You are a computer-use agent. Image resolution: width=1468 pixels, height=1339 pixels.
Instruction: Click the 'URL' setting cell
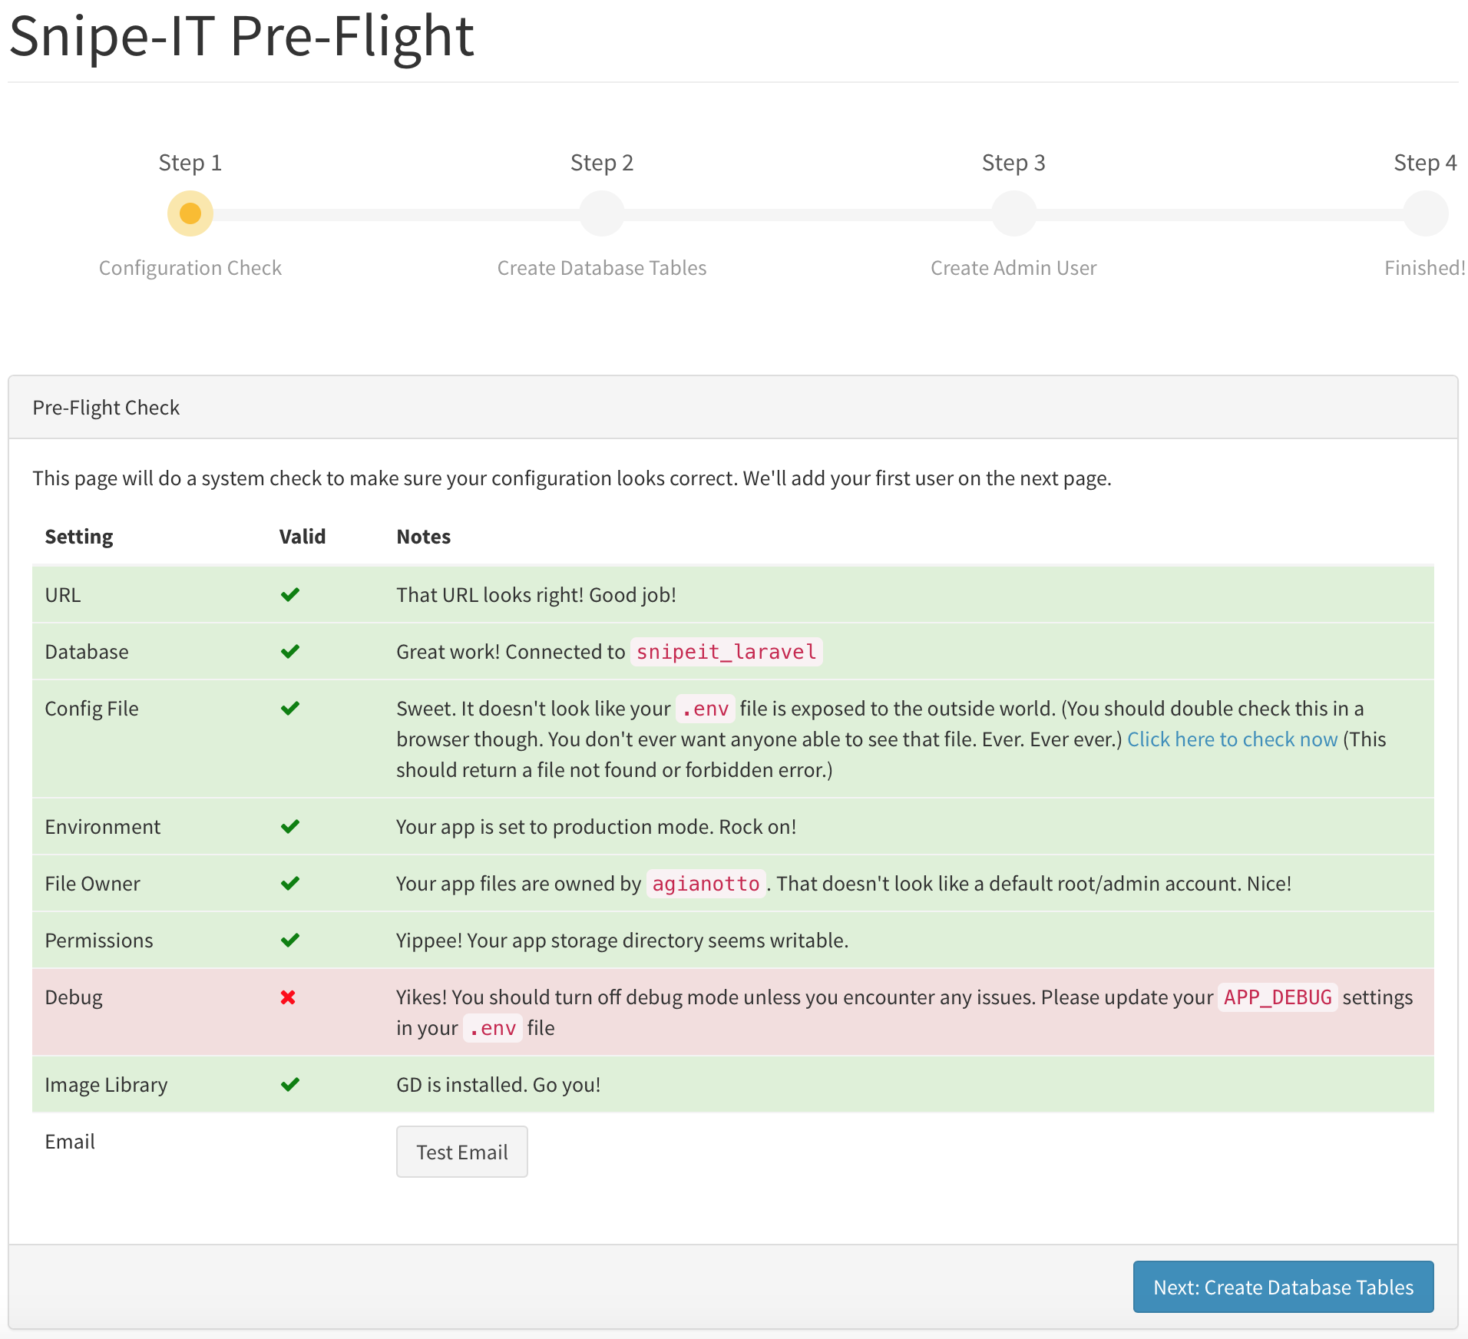tap(63, 595)
